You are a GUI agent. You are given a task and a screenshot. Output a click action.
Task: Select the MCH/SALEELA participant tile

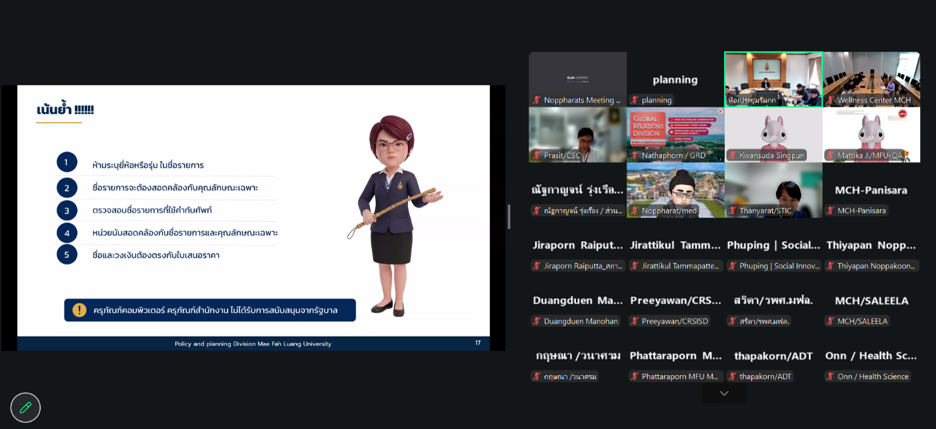coord(872,301)
